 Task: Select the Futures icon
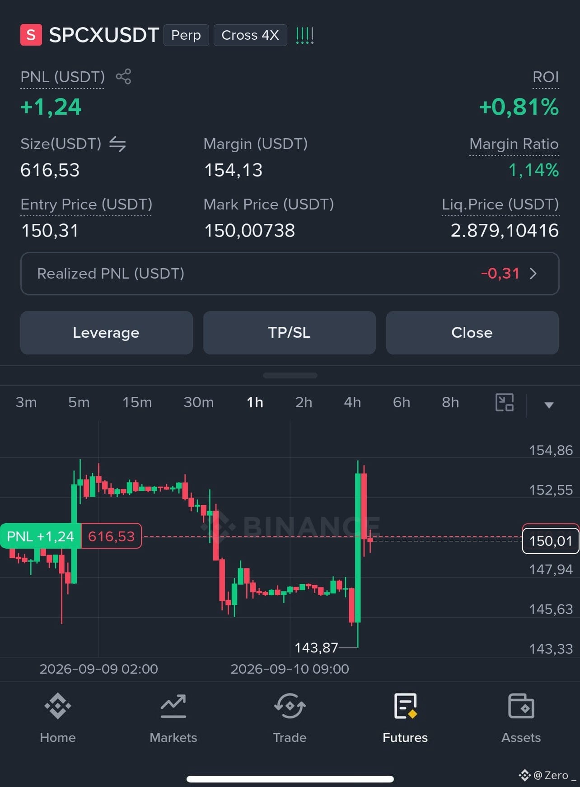coord(405,706)
